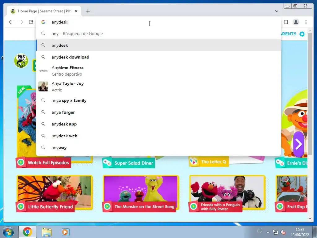Click play icon on Little Butterfly Friend
Viewport: 317px width, 238px height.
(x=21, y=206)
